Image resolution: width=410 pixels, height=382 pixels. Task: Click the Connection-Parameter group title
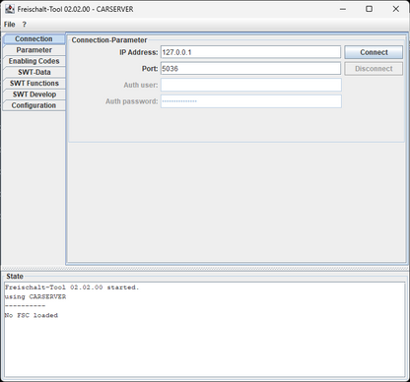click(x=109, y=40)
